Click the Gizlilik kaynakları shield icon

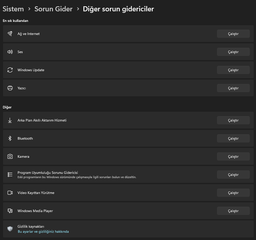coord(10,229)
